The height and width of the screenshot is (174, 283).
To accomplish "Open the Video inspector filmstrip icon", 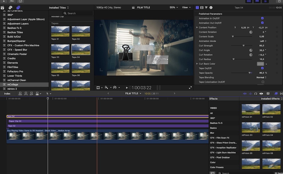I will click(202, 7).
